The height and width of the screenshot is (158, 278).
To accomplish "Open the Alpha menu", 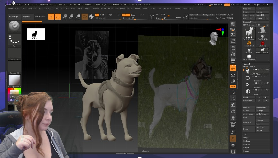I will pos(10,8).
